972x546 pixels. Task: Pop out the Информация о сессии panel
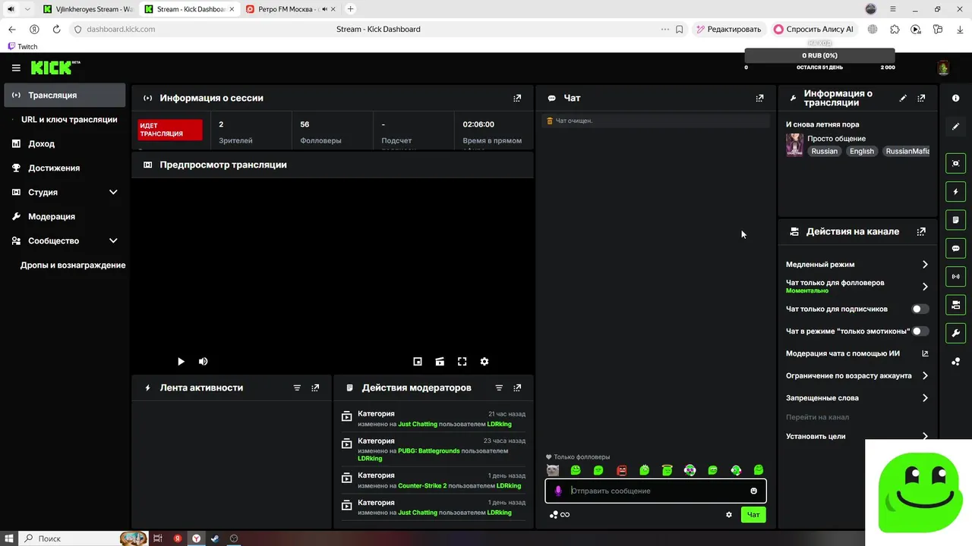(x=517, y=98)
